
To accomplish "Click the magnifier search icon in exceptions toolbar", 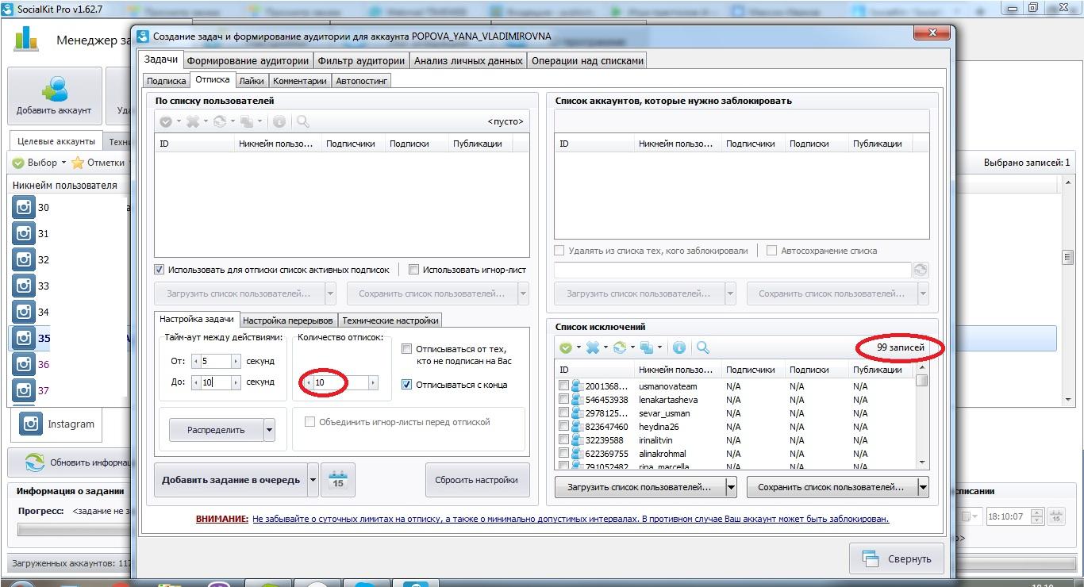I will pos(702,347).
